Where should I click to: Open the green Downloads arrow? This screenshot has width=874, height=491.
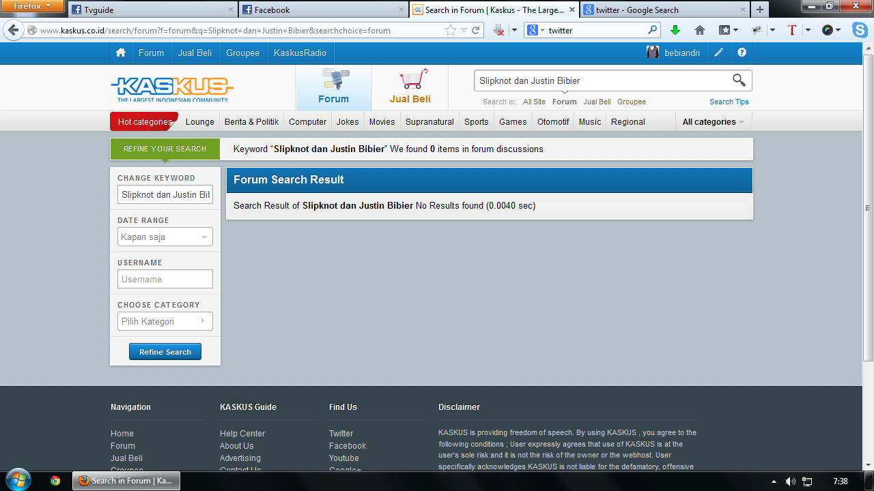(x=675, y=30)
